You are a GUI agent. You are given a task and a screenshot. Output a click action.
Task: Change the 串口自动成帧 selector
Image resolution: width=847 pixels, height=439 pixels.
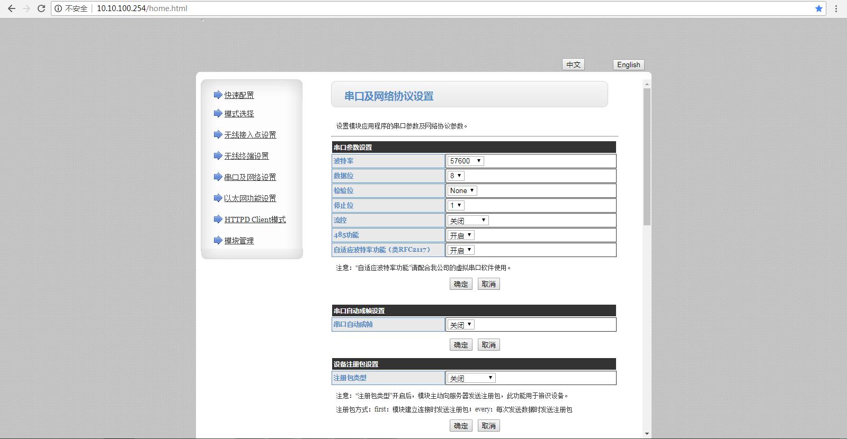tap(460, 325)
